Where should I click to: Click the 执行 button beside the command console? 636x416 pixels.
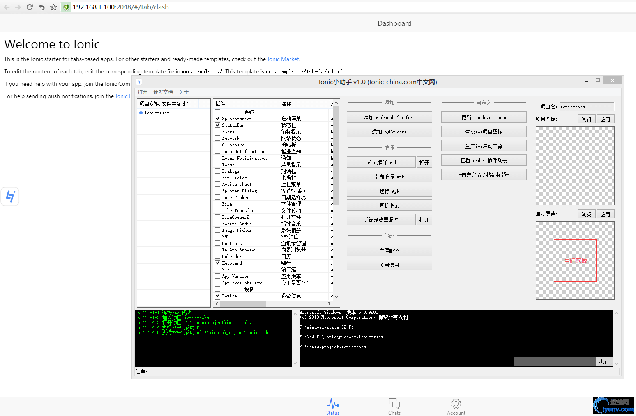604,362
